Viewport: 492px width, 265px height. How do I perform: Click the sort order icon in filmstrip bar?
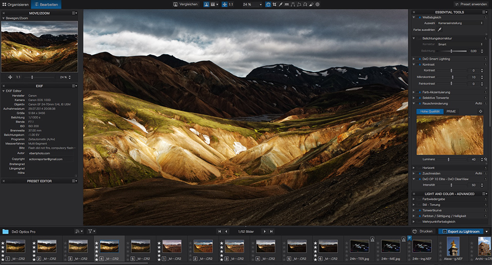[78, 231]
